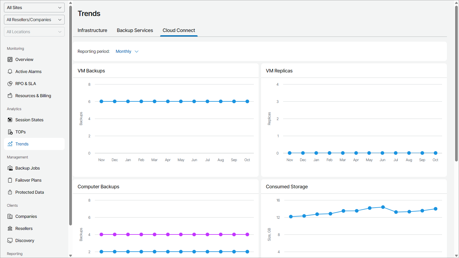Click the Overview dashboard icon
459x258 pixels.
(x=10, y=59)
